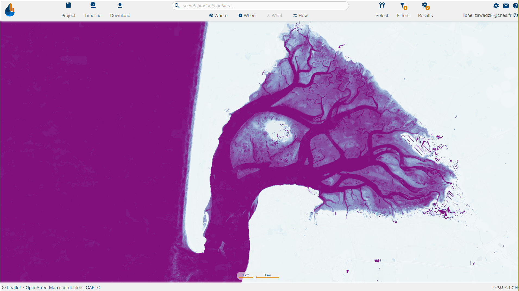This screenshot has width=519, height=291.
Task: Open the help question mark icon
Action: pos(515,6)
